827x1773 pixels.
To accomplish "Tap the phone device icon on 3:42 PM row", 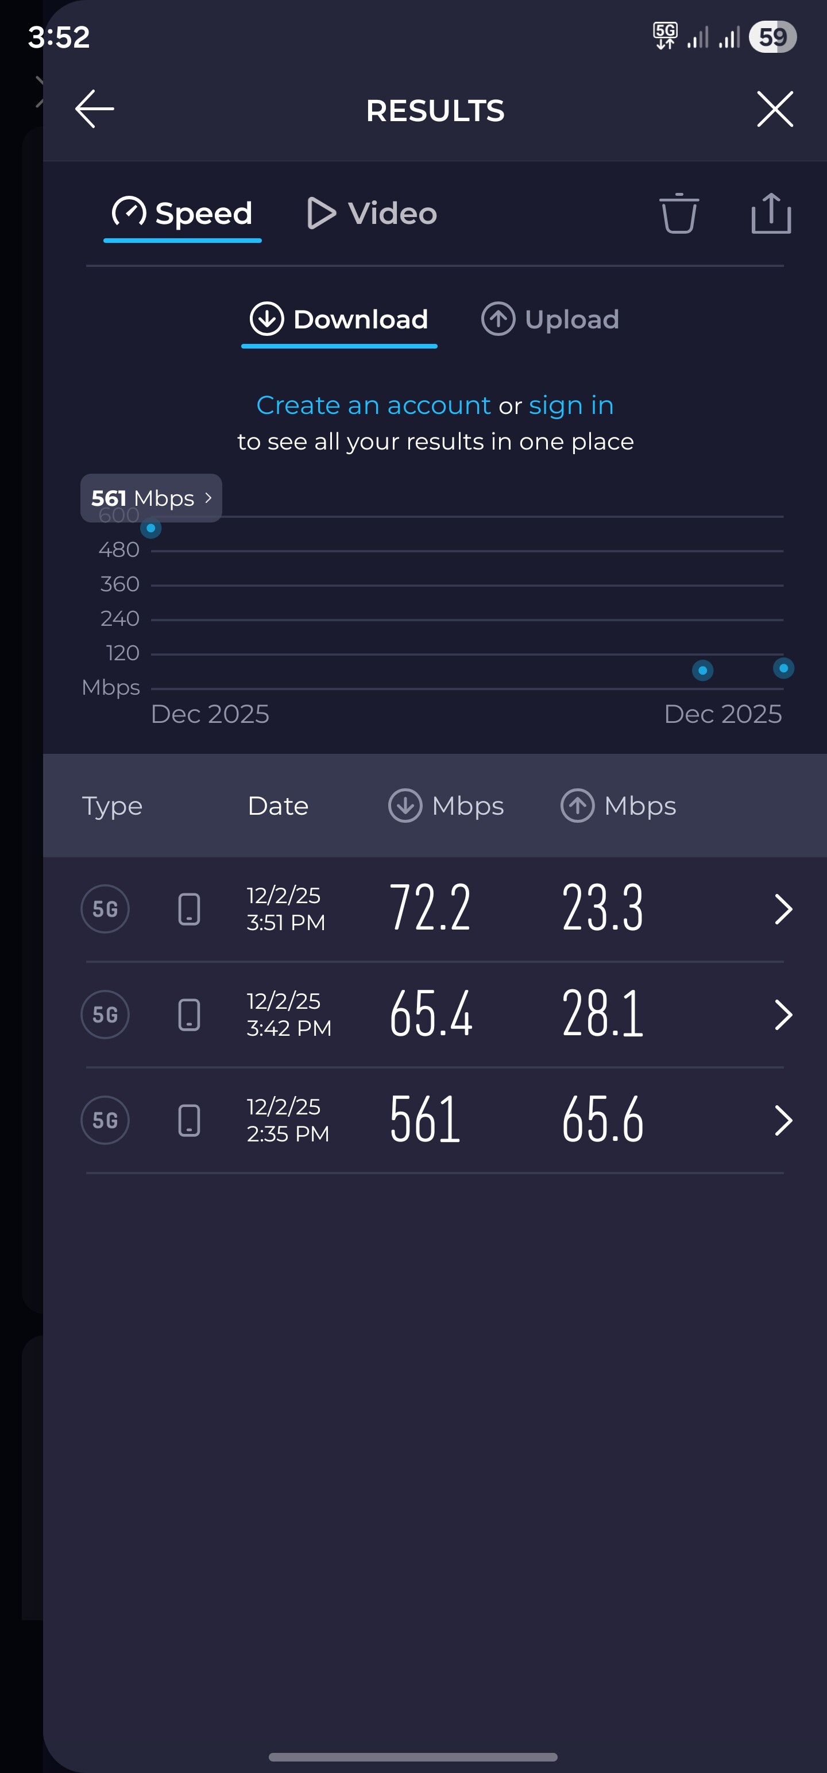I will tap(190, 1015).
